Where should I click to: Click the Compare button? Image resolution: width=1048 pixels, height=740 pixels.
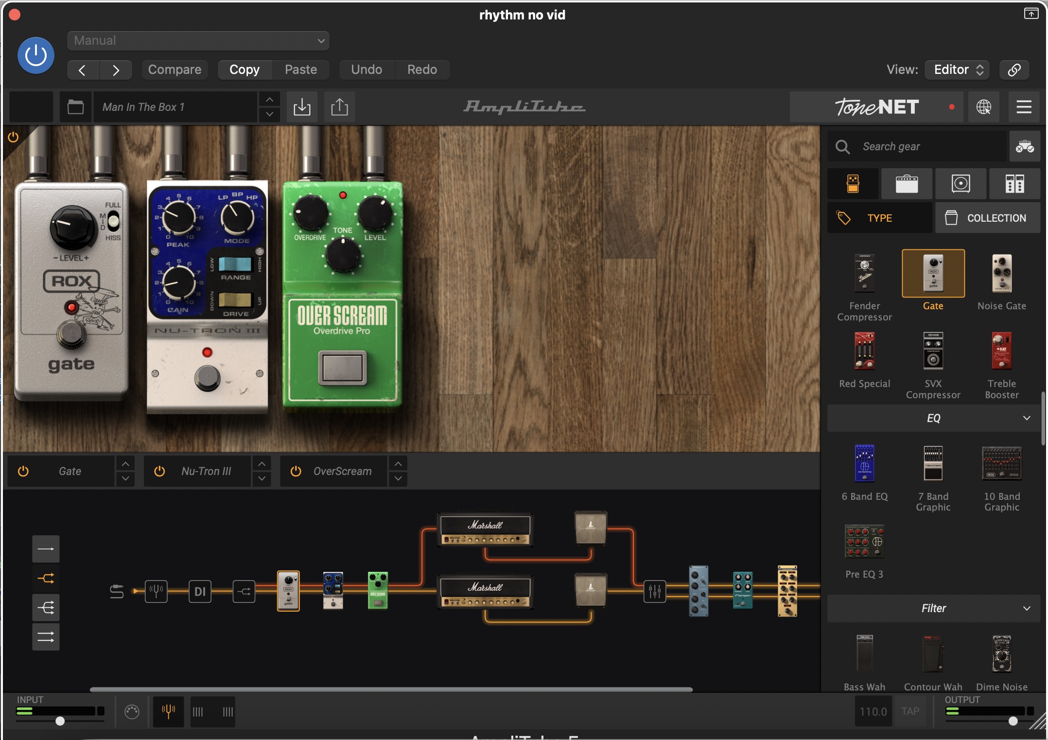click(x=175, y=70)
